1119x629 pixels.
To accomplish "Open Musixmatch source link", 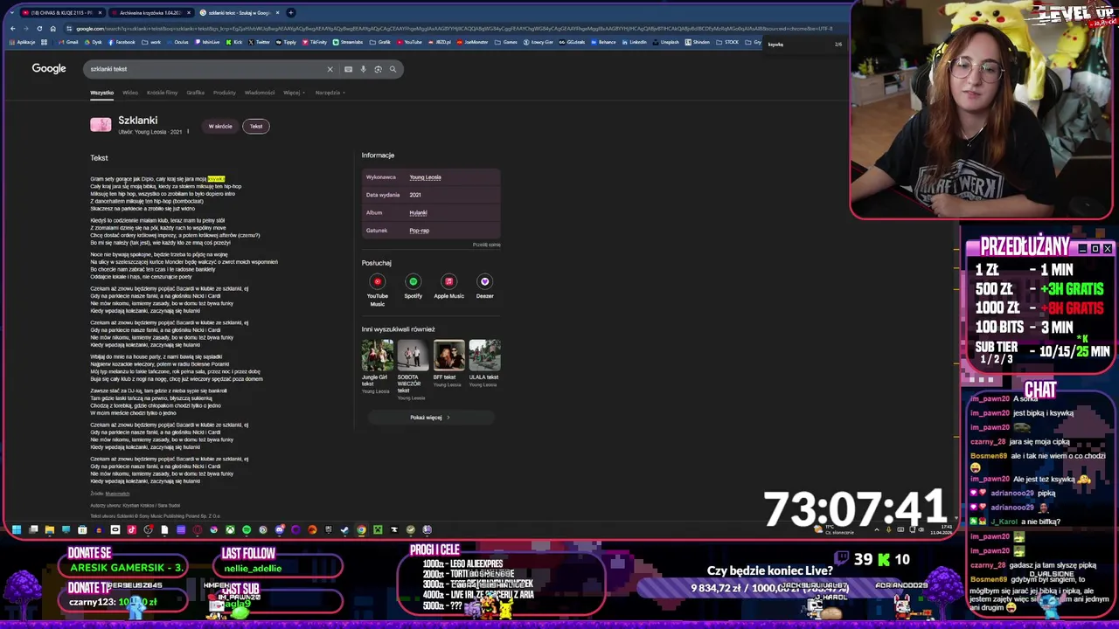I will [117, 494].
